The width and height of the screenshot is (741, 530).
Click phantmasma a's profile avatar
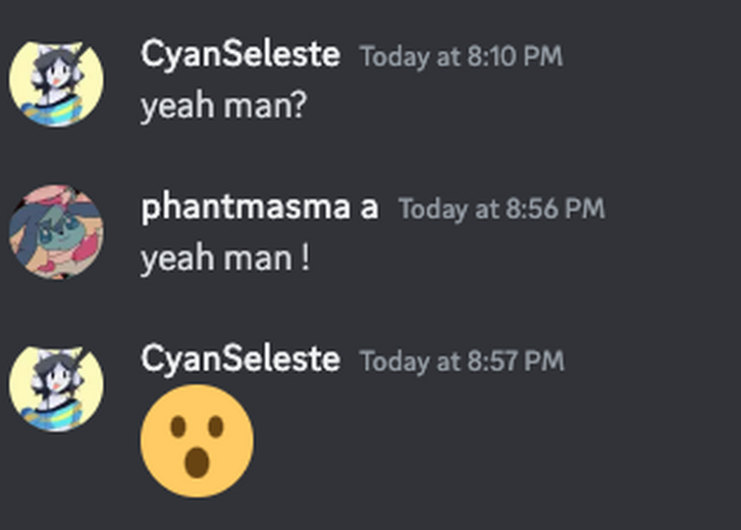[x=56, y=232]
